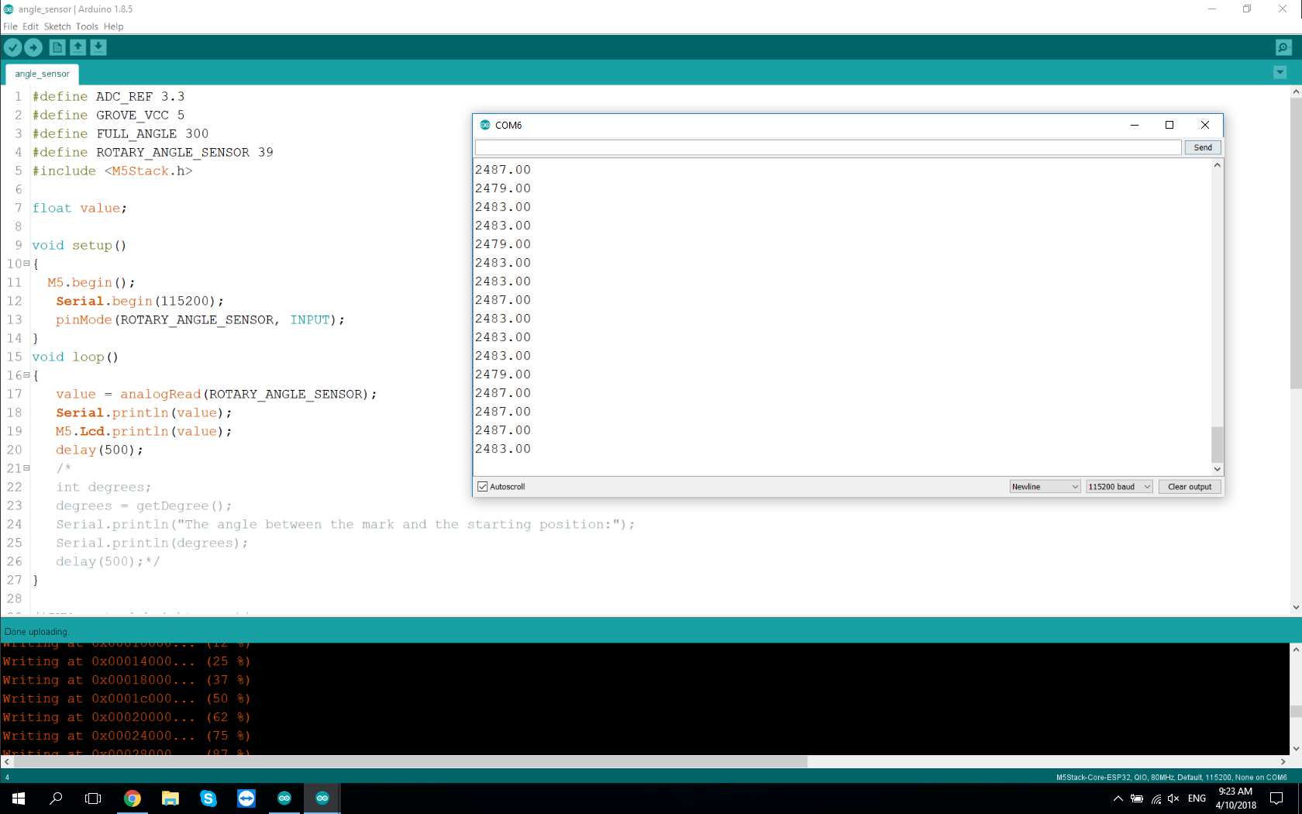Click the serial monitor text input field
This screenshot has height=814, width=1302.
coord(828,147)
